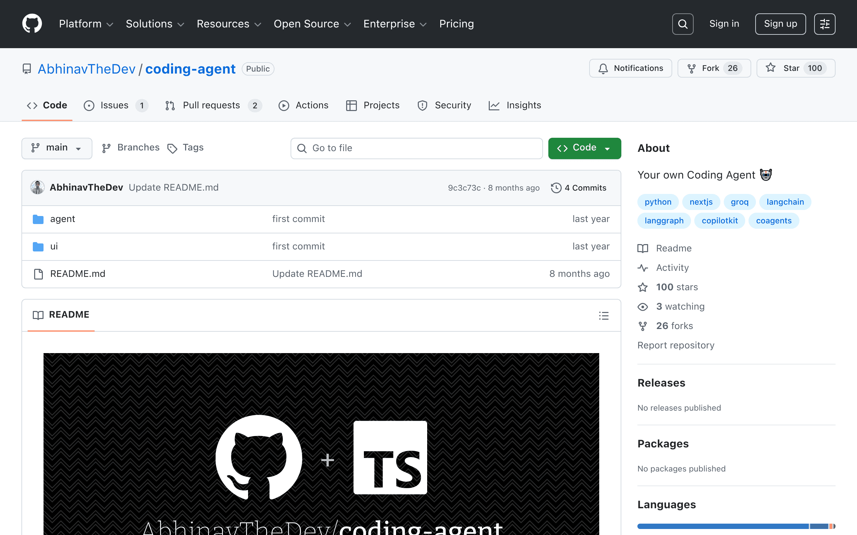Click the Sign up button
Viewport: 857px width, 535px height.
[x=780, y=24]
